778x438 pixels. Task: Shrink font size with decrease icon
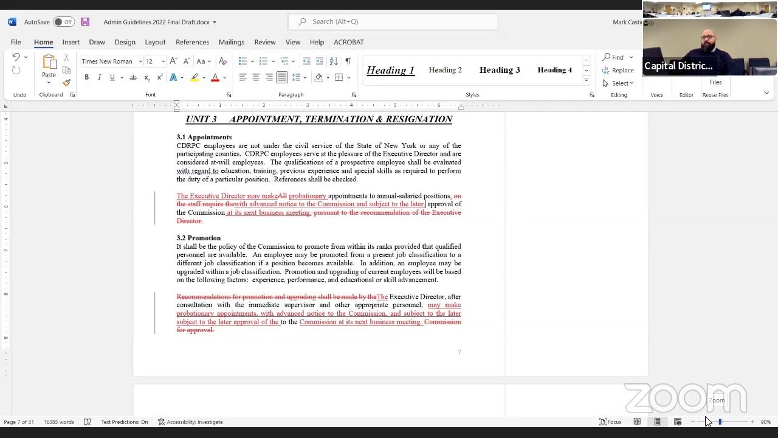tap(186, 61)
